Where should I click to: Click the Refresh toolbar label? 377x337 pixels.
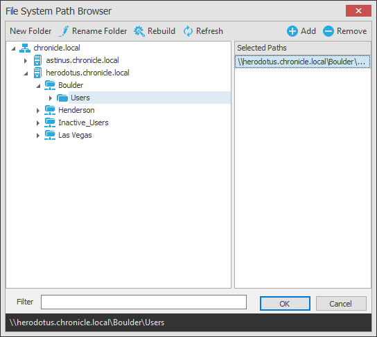click(x=209, y=31)
